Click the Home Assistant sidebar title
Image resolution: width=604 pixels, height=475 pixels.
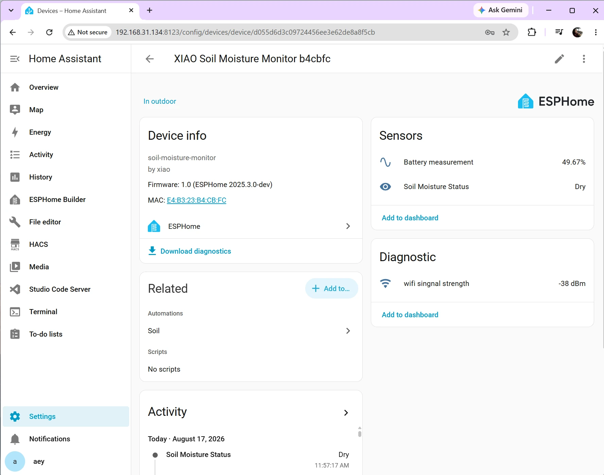65,59
